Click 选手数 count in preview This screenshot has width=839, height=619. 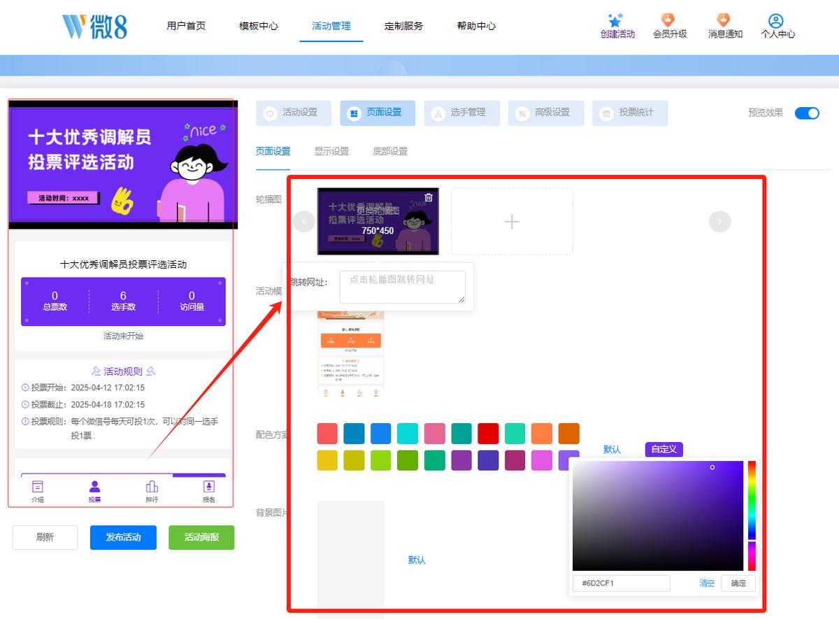pyautogui.click(x=123, y=301)
